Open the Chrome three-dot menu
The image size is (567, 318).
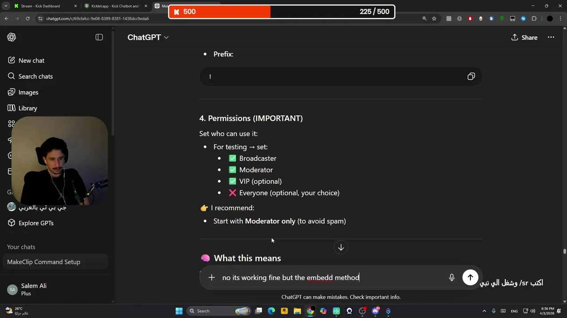tap(560, 19)
